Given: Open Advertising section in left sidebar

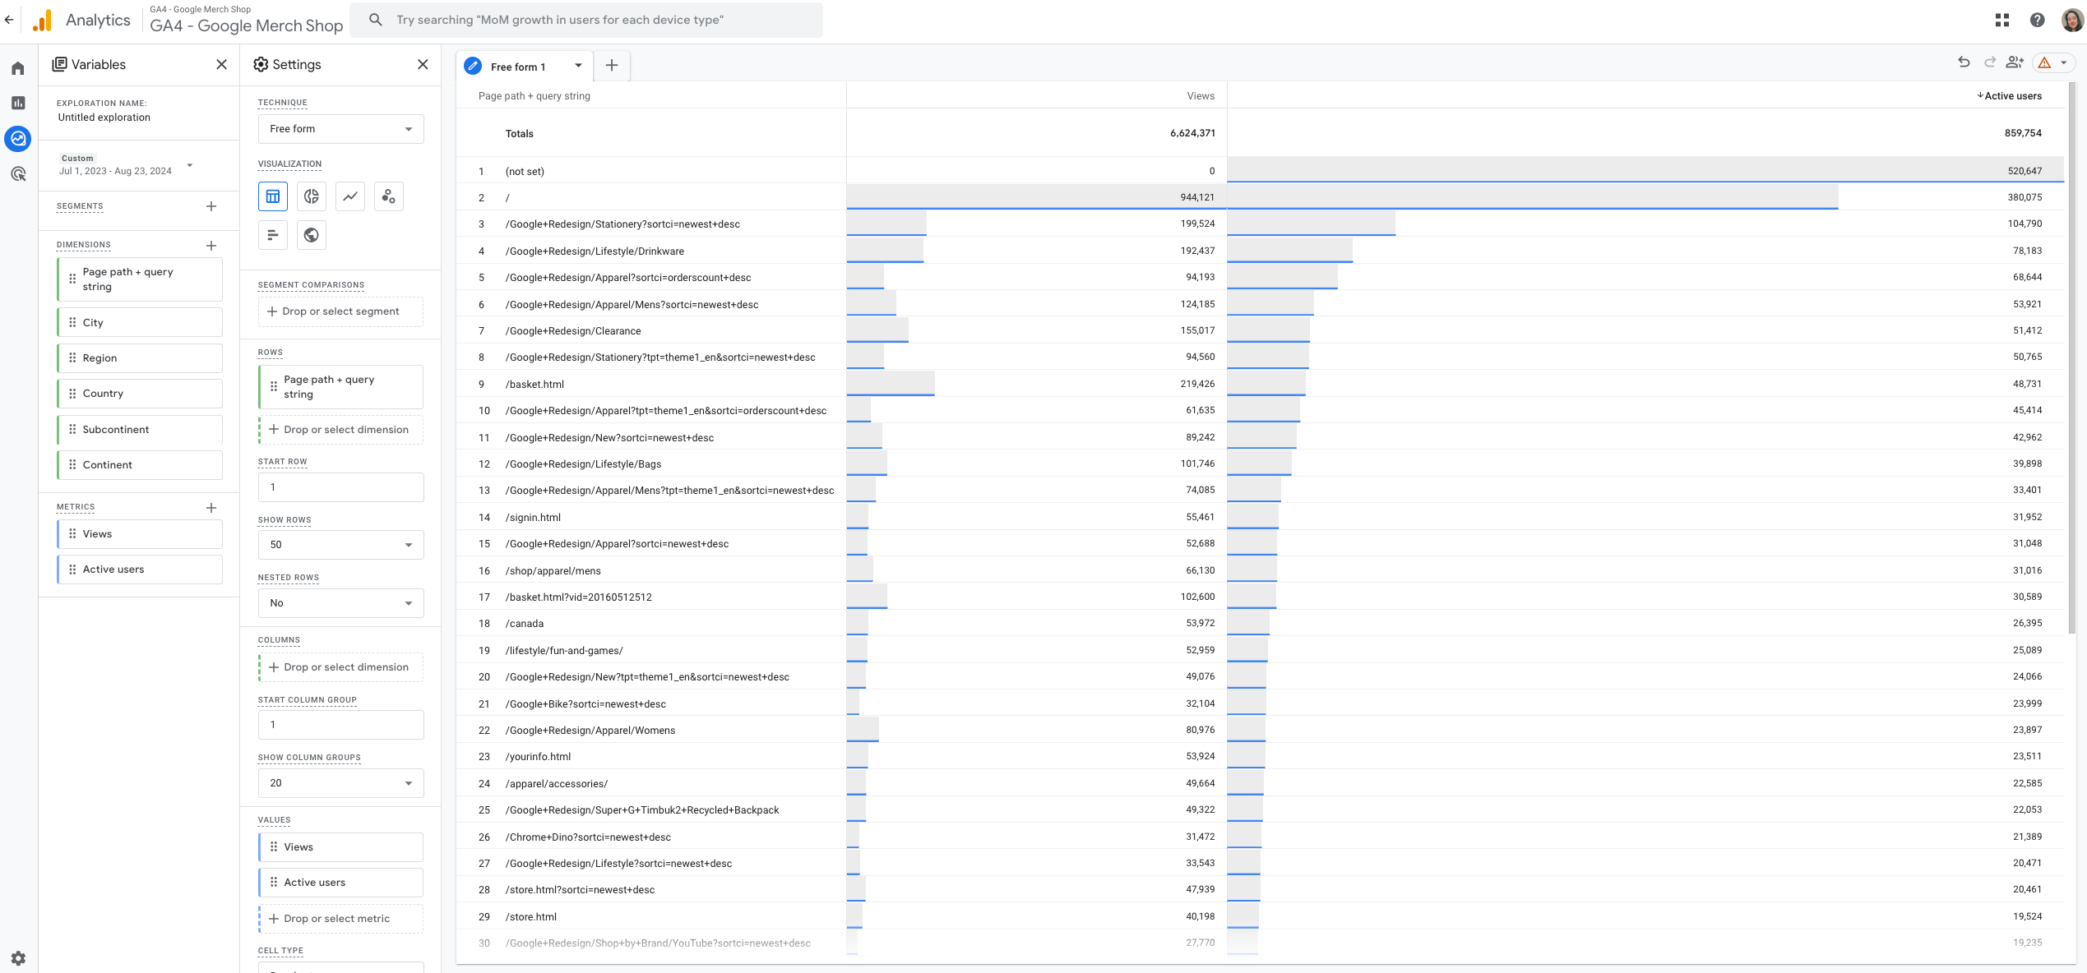Looking at the screenshot, I should 18,174.
